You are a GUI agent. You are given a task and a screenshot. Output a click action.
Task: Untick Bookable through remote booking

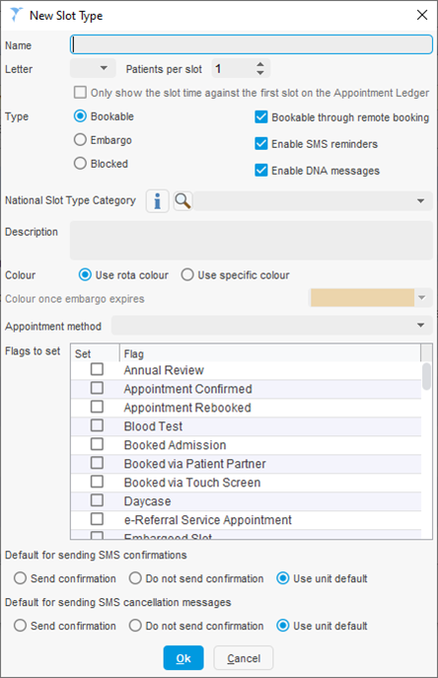click(x=261, y=117)
